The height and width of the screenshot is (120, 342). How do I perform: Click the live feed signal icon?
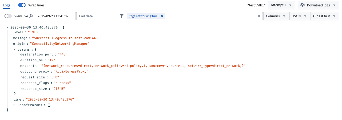click(x=31, y=16)
